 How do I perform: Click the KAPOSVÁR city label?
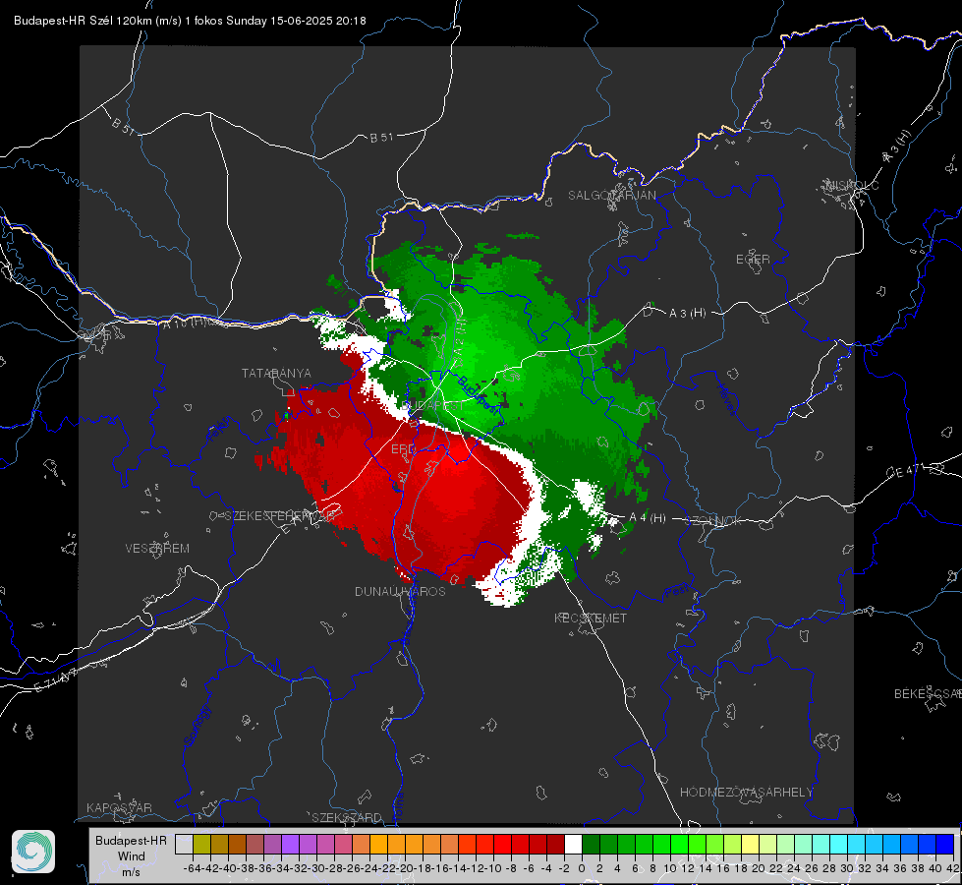tap(119, 807)
